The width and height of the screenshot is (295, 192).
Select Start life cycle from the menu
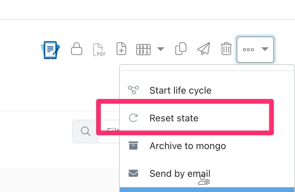pos(180,91)
